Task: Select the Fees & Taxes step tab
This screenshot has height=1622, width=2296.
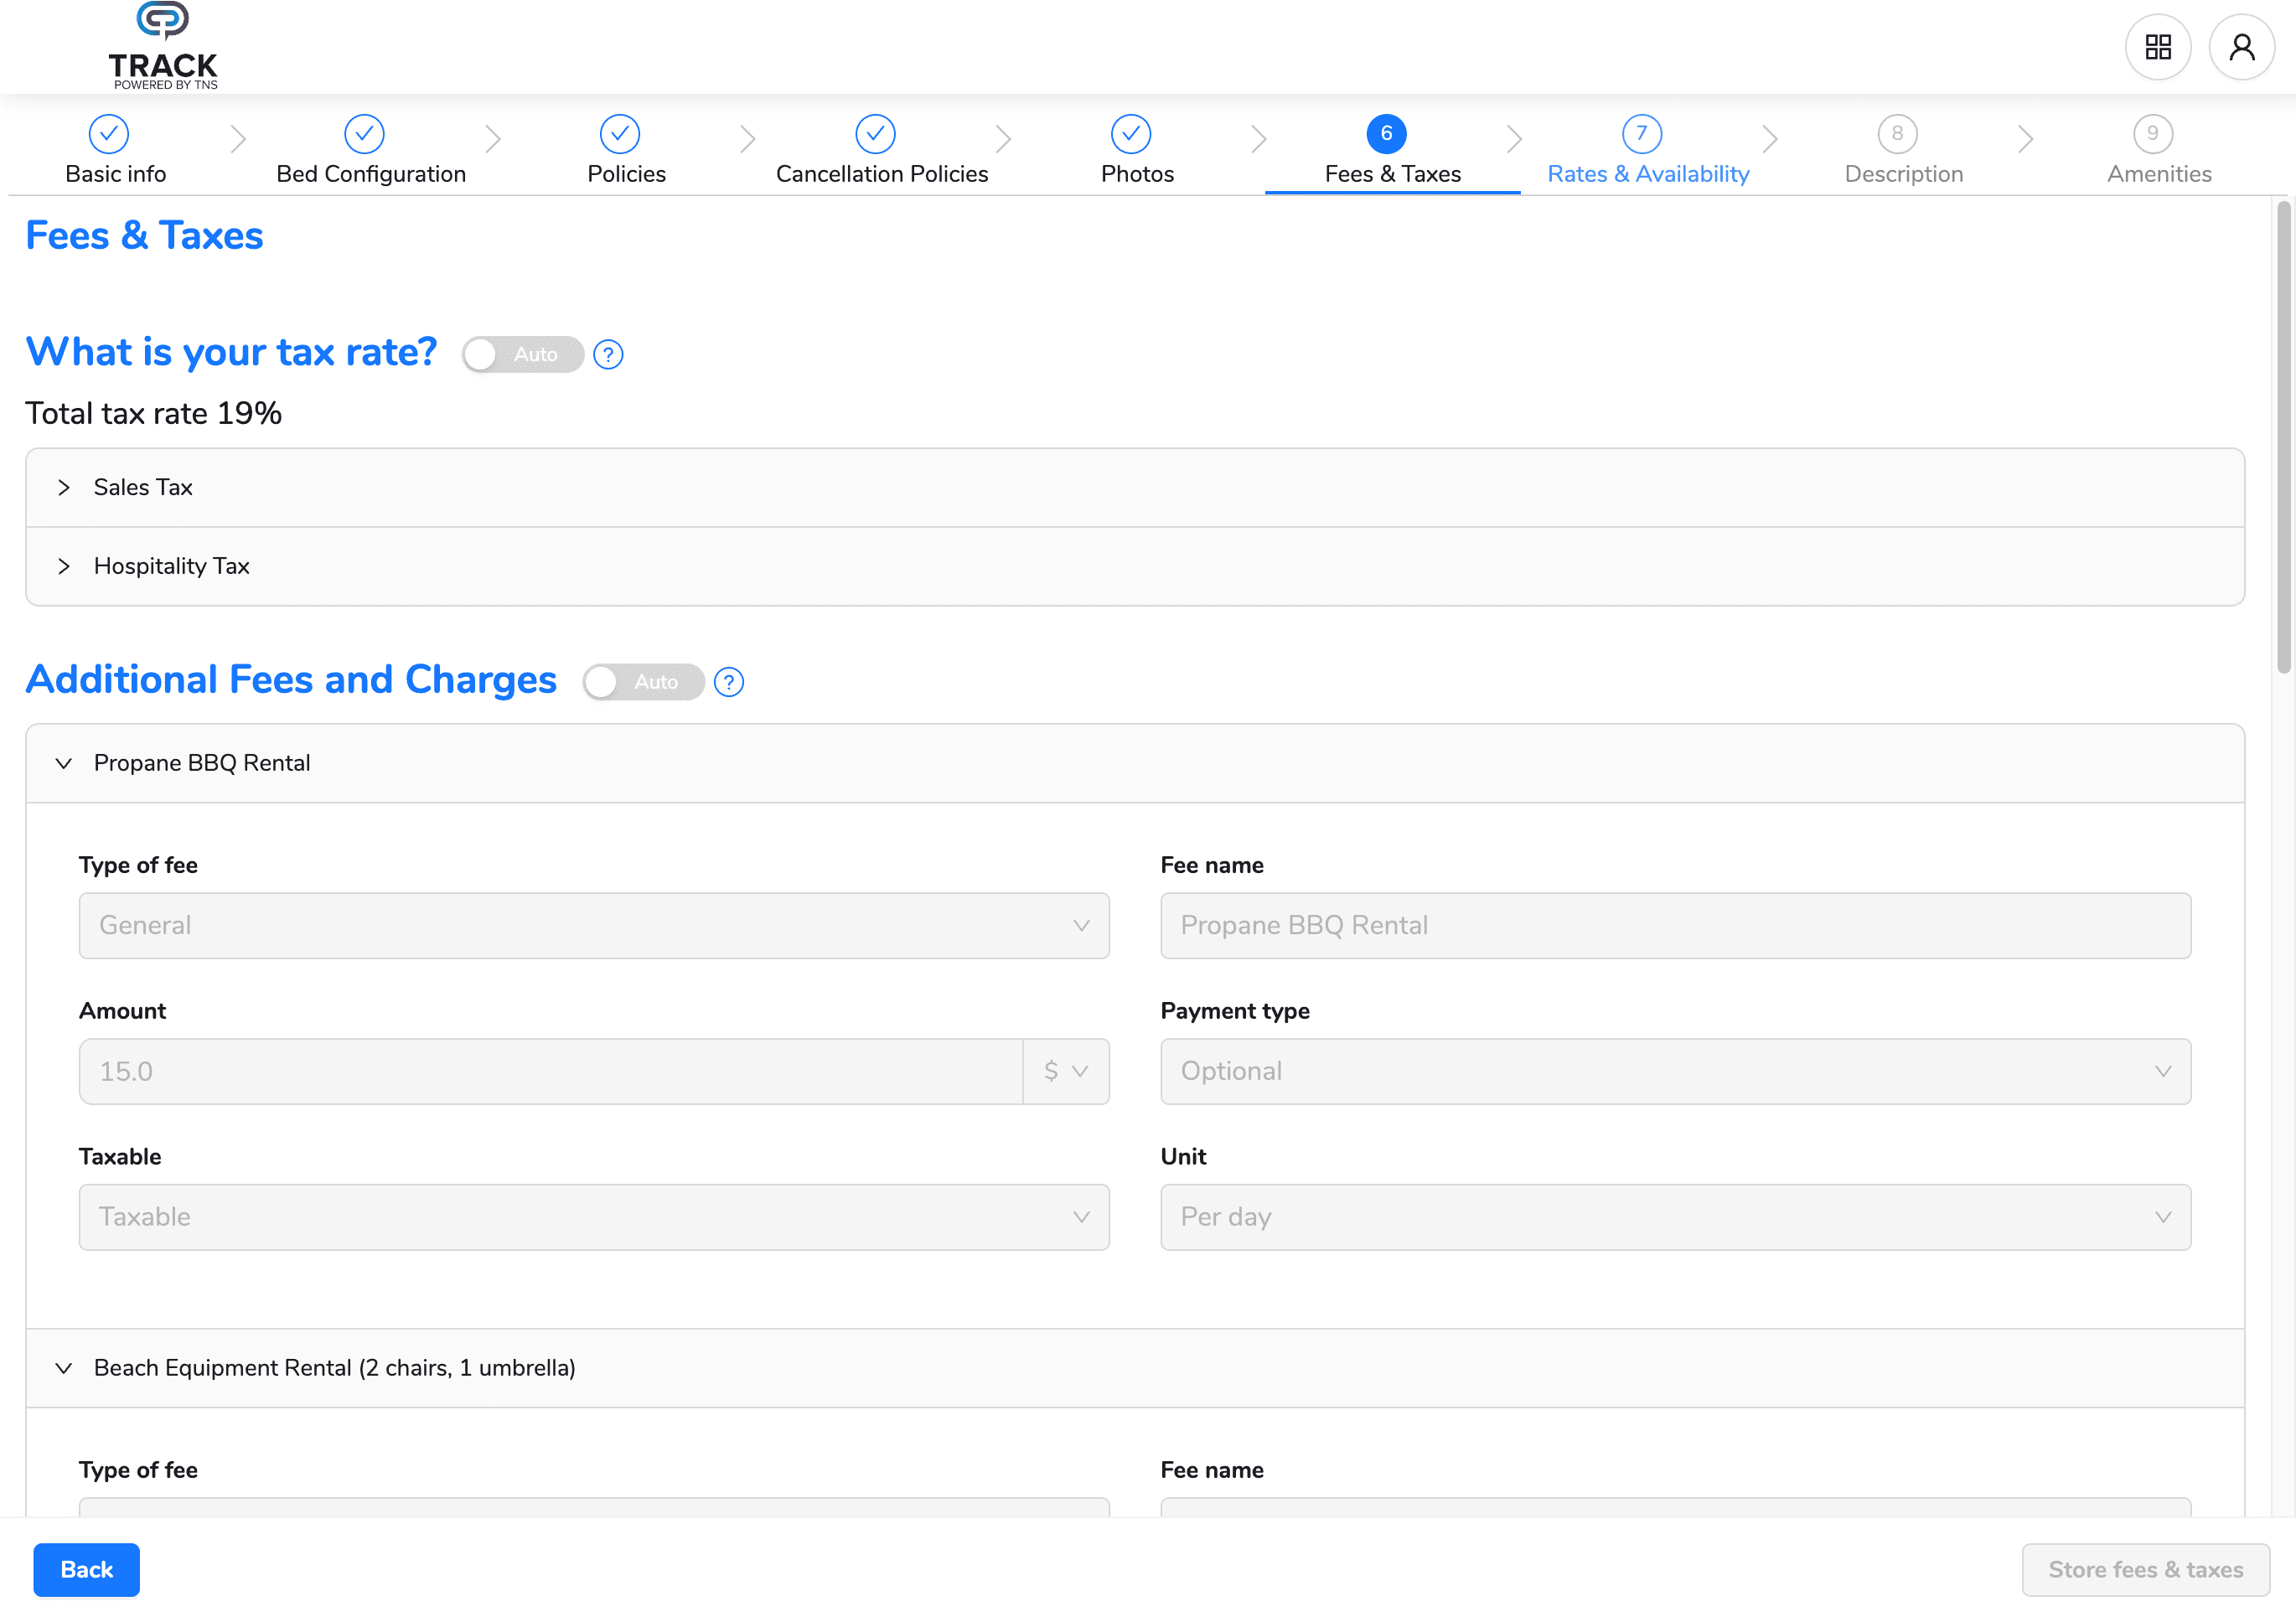Action: point(1393,174)
